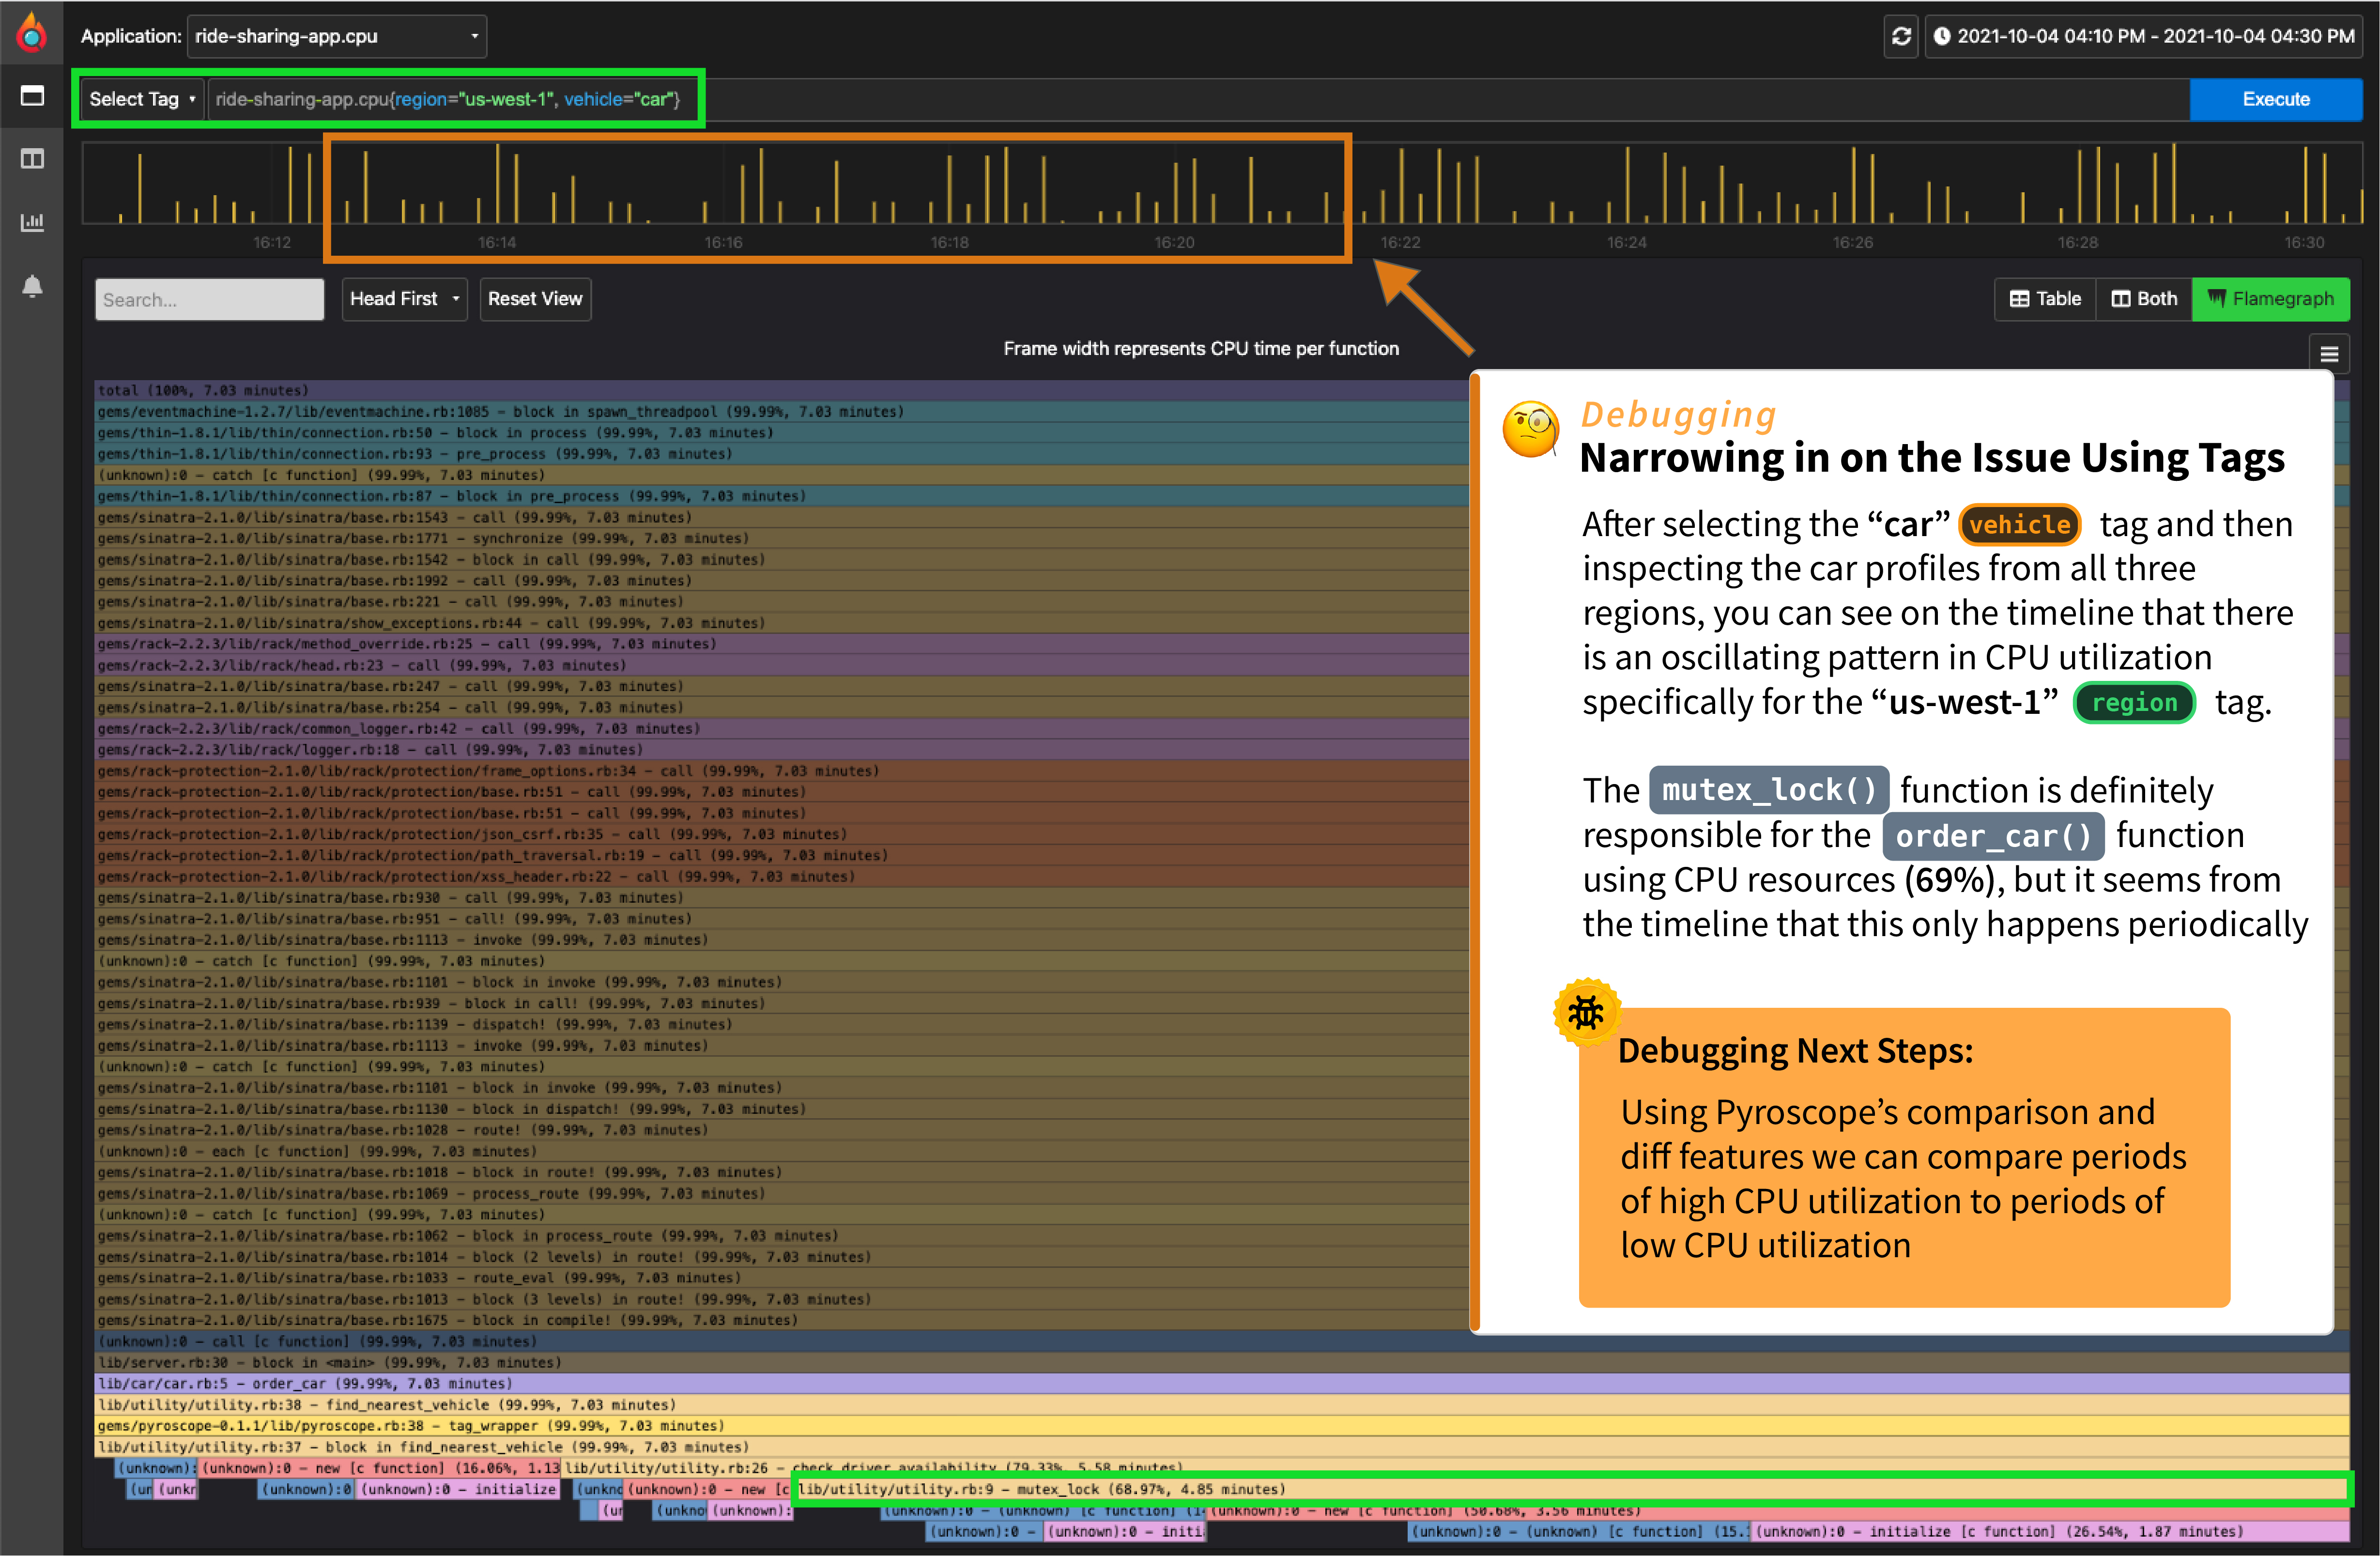Click the Execute button

click(x=2275, y=99)
